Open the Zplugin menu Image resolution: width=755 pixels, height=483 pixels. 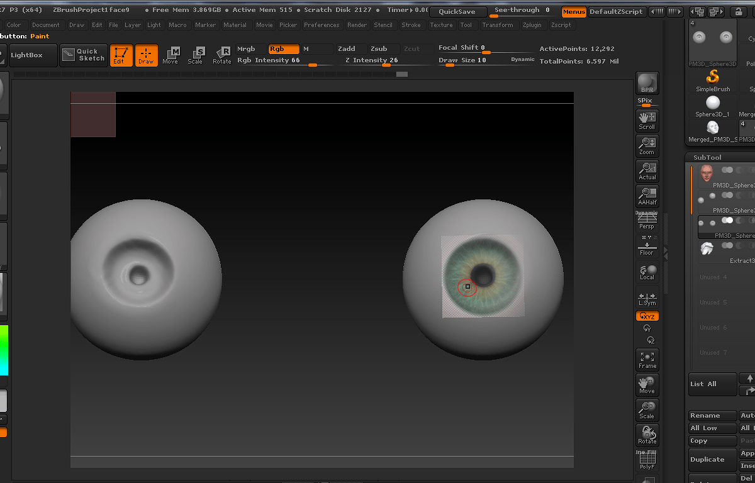(532, 25)
